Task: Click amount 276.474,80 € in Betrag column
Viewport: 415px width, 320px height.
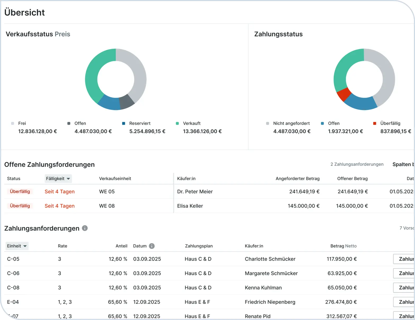Action: [x=341, y=302]
